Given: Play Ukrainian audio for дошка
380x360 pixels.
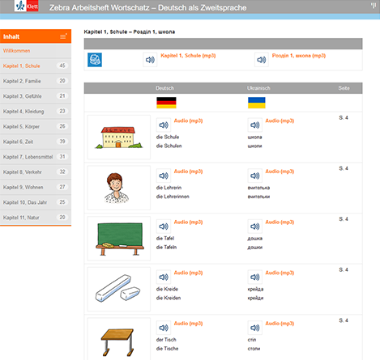Looking at the screenshot, I should click(254, 227).
